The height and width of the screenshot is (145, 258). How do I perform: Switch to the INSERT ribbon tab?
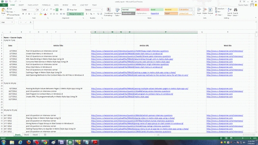(x=21, y=5)
